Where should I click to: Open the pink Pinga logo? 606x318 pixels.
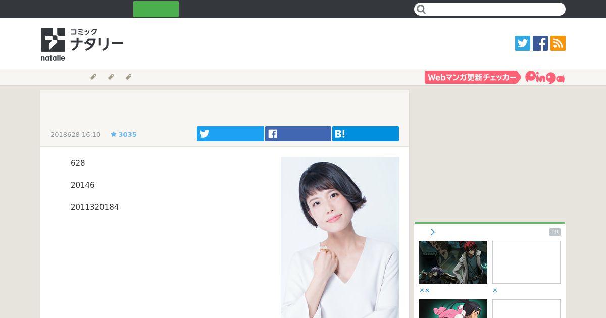(x=545, y=77)
